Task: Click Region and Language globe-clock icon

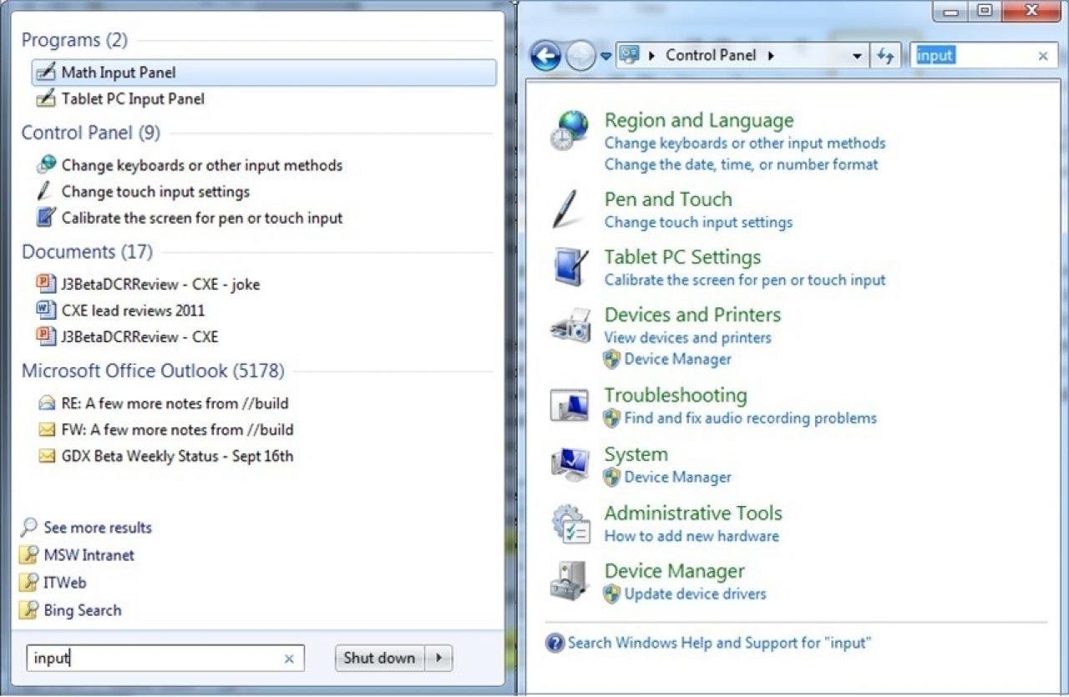Action: coord(570,130)
